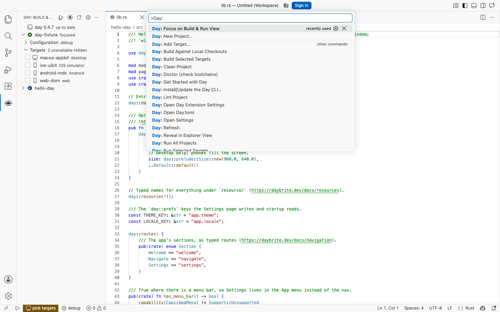Open Copilot status icon in status bar
The width and height of the screenshot is (500, 312).
tap(483, 308)
